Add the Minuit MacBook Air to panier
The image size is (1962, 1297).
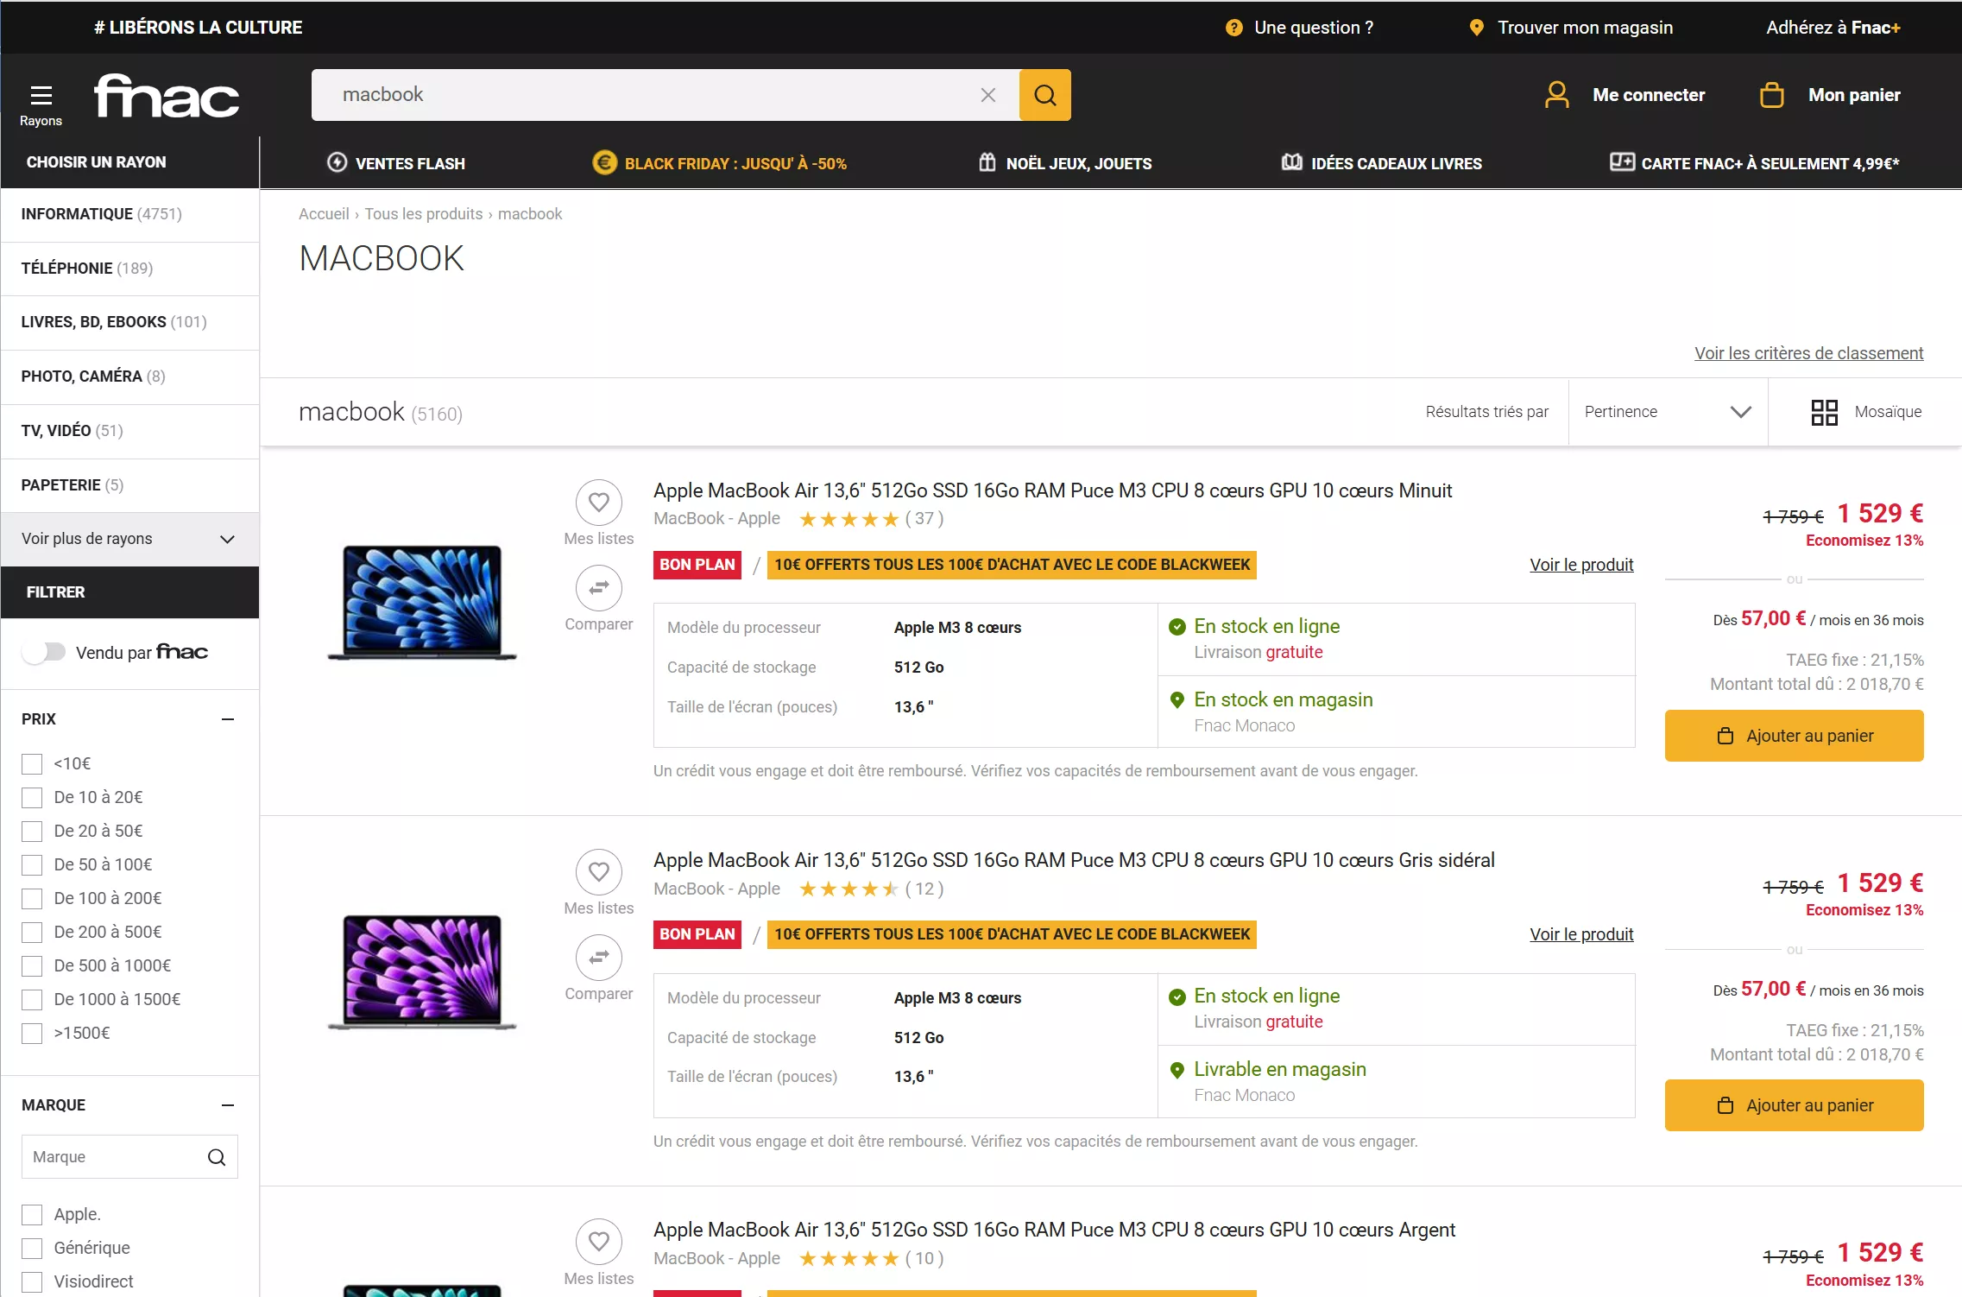(1794, 736)
